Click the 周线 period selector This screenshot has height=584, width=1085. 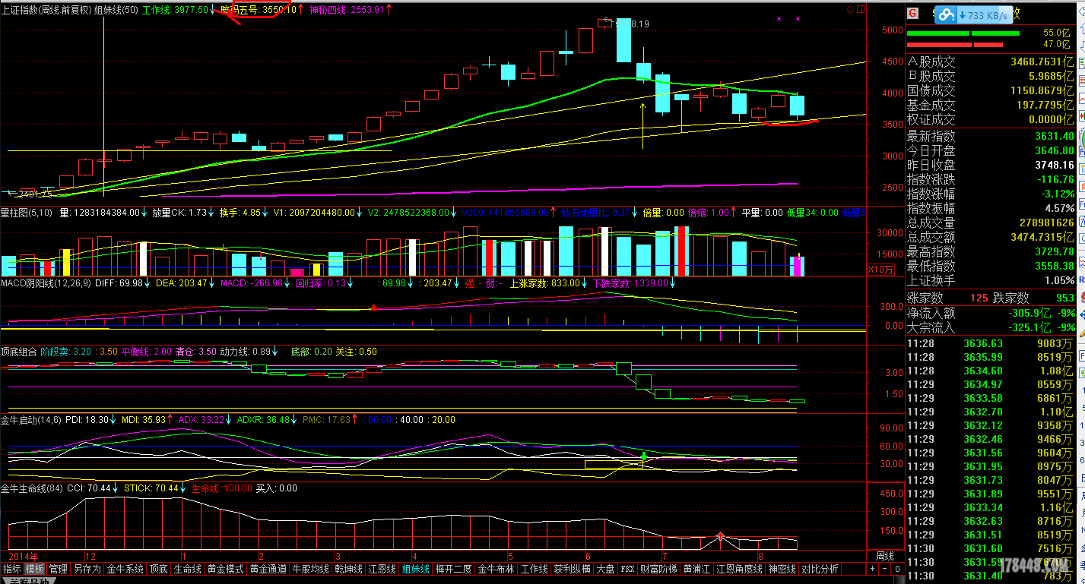click(885, 556)
